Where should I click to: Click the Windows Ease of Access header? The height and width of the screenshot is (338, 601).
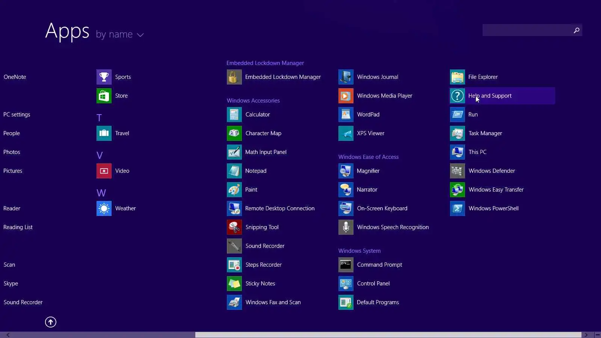point(368,157)
